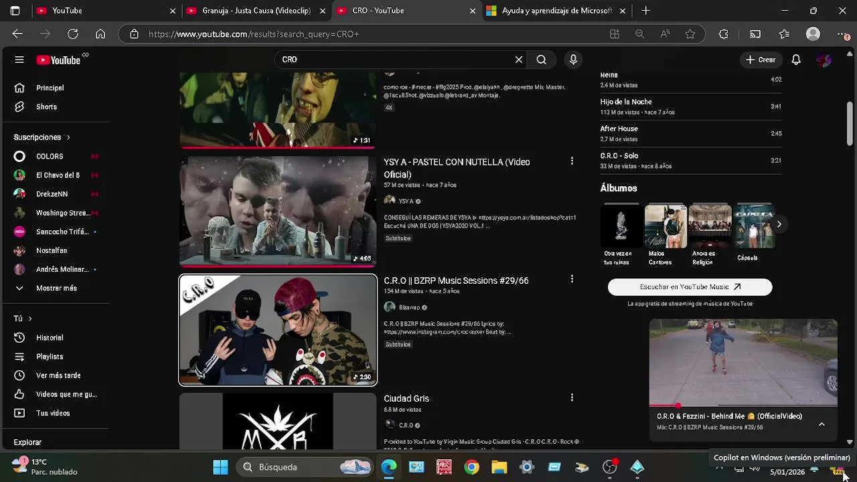Screen dimensions: 857x482
Task: Clear the search box with X
Action: [519, 60]
